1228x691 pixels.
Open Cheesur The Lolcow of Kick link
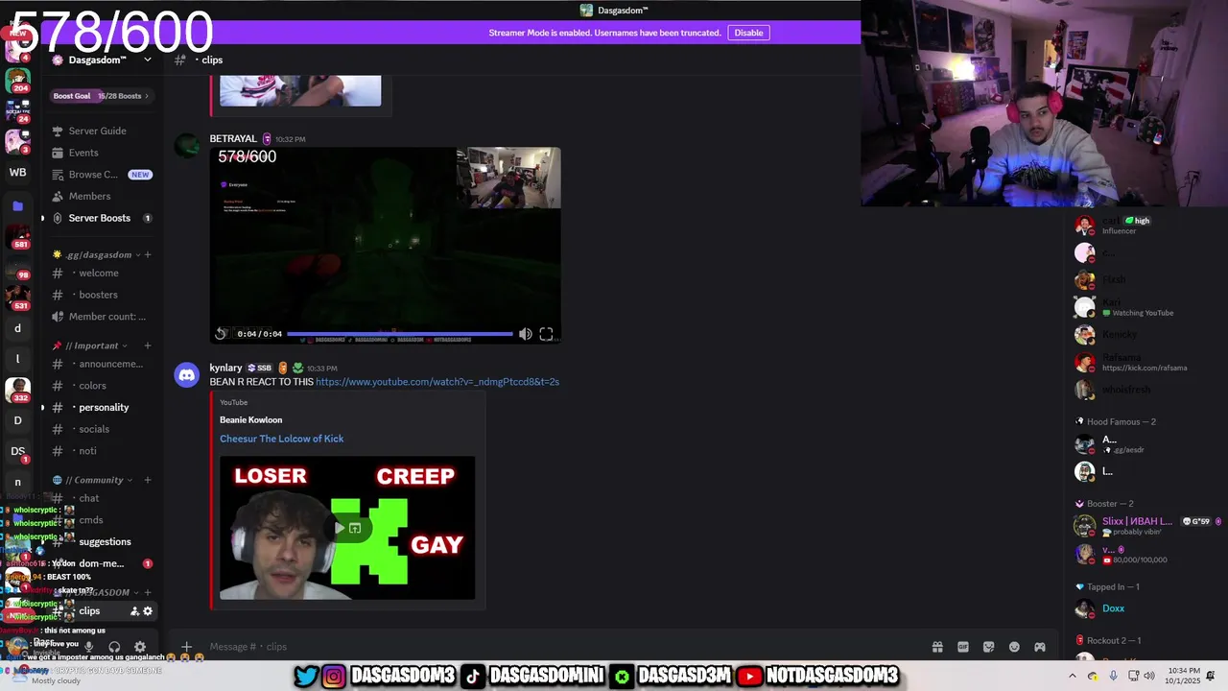(281, 439)
